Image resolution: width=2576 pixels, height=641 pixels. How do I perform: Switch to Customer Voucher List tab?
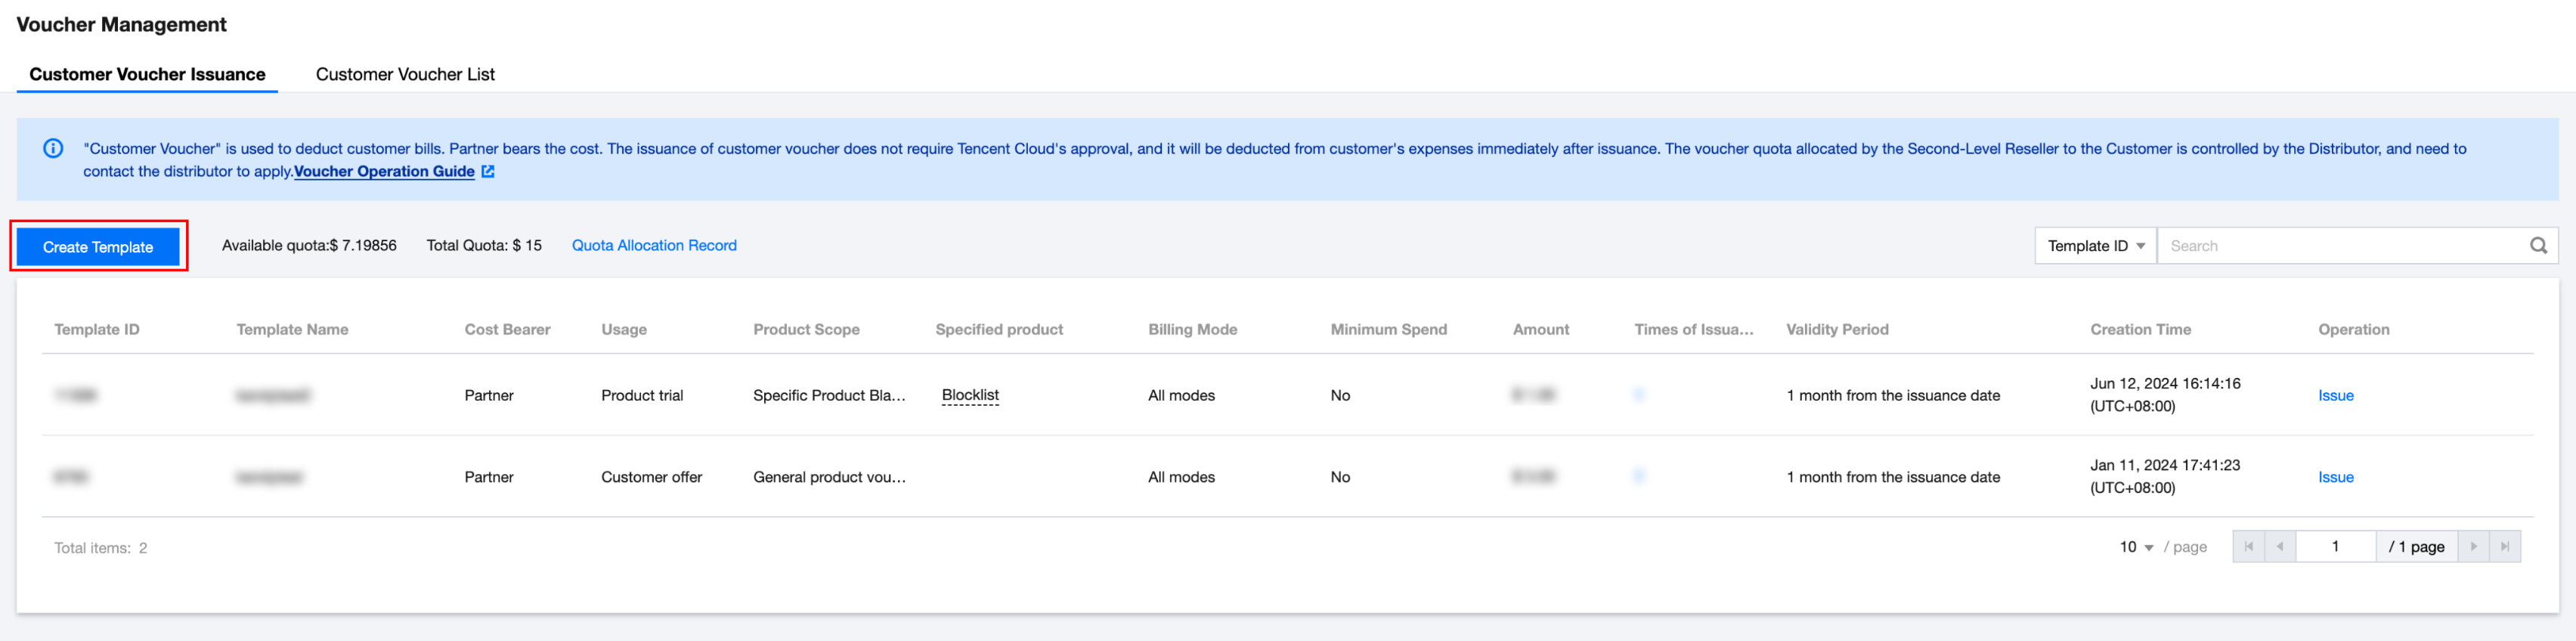(405, 75)
